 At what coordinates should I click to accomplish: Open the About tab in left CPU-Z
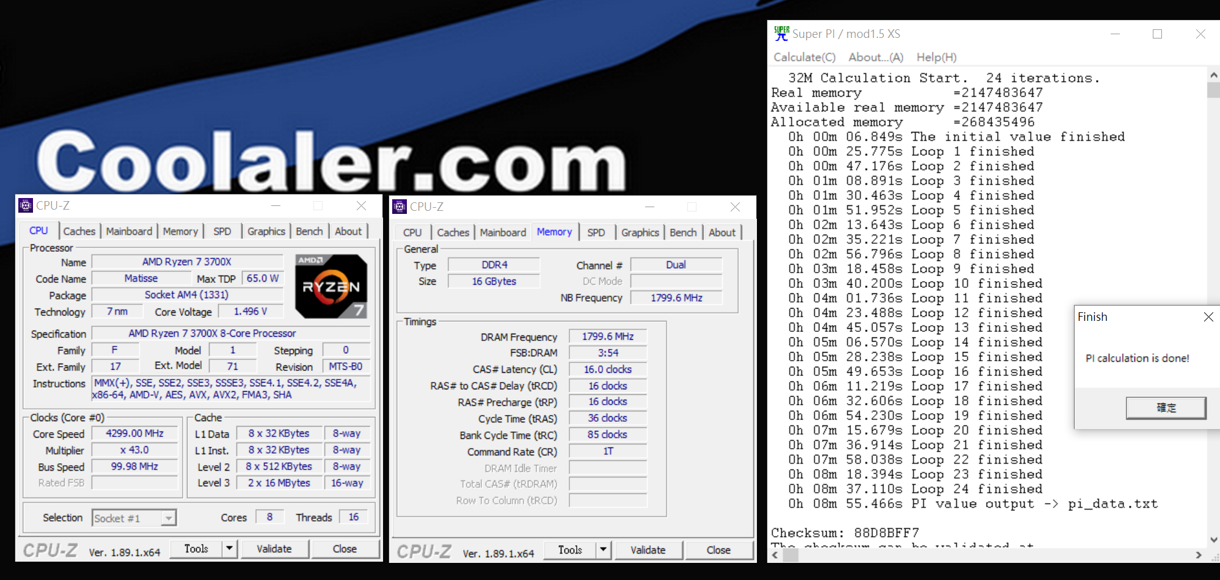(x=348, y=231)
